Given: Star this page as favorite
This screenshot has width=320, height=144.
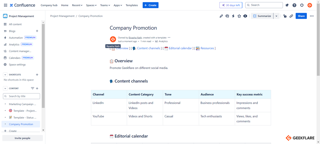Looking at the screenshot, I should point(239,16).
